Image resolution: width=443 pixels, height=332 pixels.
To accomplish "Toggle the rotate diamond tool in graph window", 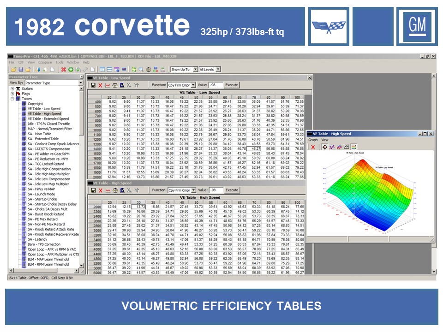I will tap(324, 147).
